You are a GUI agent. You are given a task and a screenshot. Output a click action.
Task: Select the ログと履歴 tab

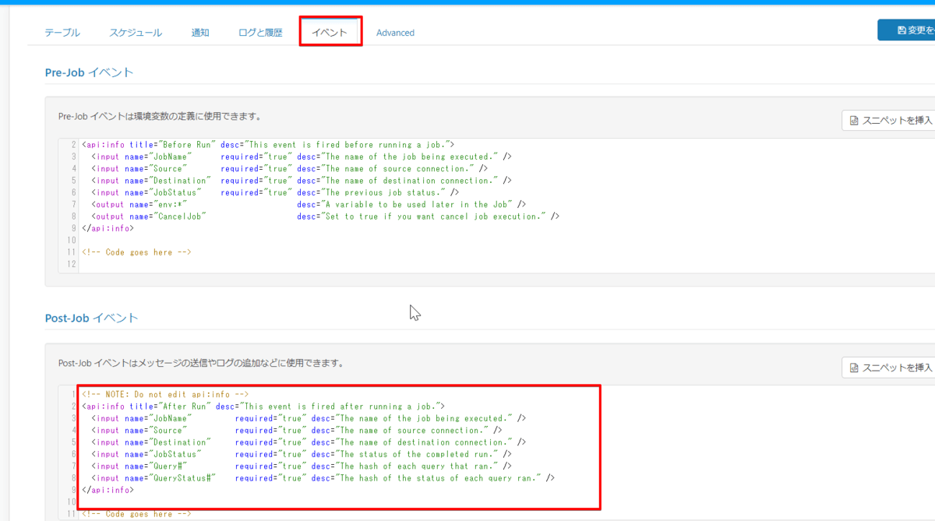point(260,33)
